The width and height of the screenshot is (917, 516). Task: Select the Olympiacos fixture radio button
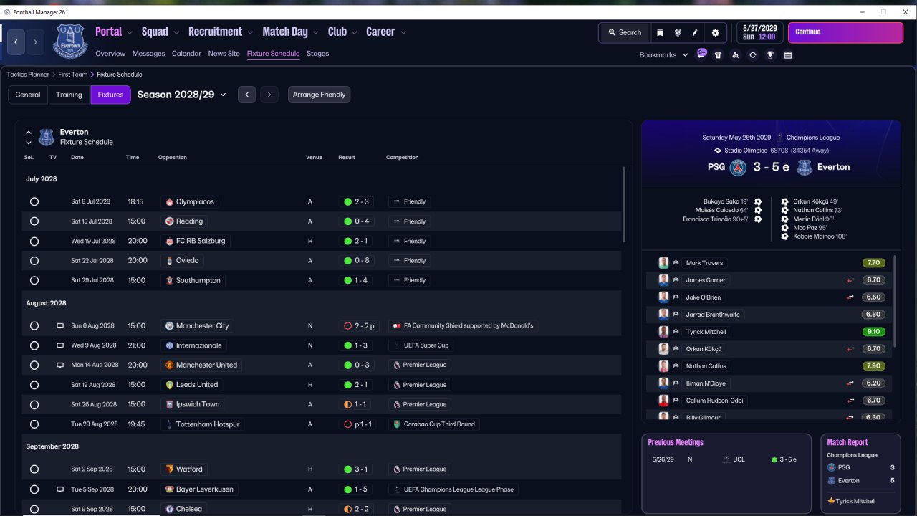coord(34,202)
